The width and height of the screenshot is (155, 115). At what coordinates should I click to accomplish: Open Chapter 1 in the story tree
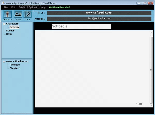pos(15,68)
